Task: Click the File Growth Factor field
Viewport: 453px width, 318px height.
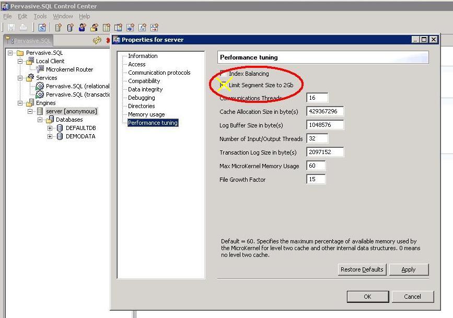Action: click(x=316, y=179)
